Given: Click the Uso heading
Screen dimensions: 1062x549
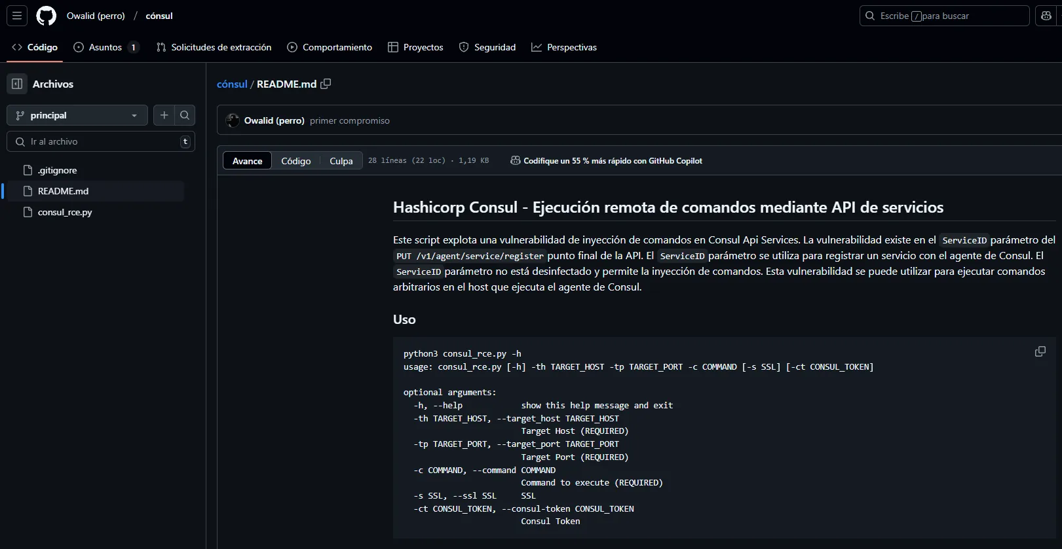Looking at the screenshot, I should tap(404, 319).
